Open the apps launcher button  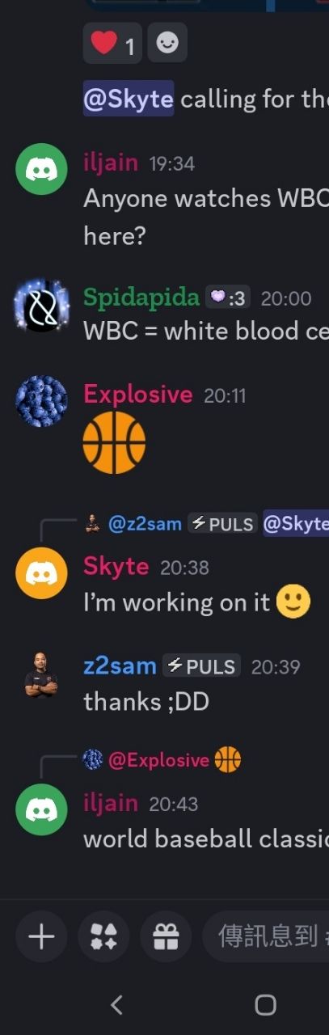(x=103, y=936)
